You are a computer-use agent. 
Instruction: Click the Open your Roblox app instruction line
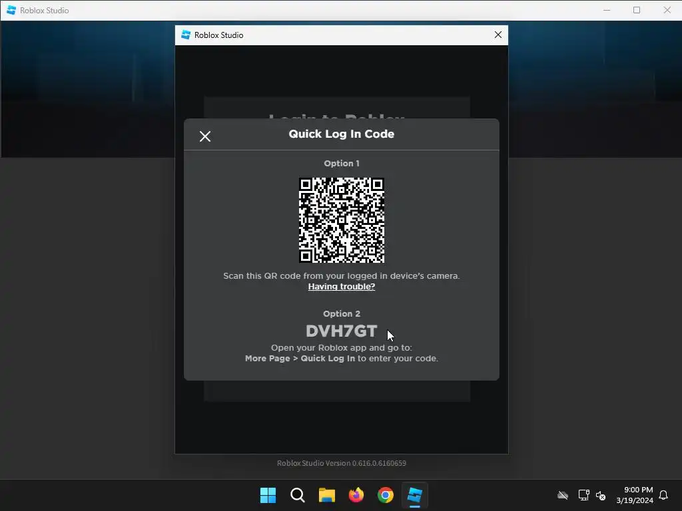point(342,347)
